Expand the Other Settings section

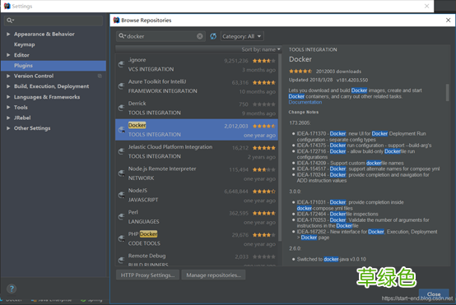tap(8, 128)
